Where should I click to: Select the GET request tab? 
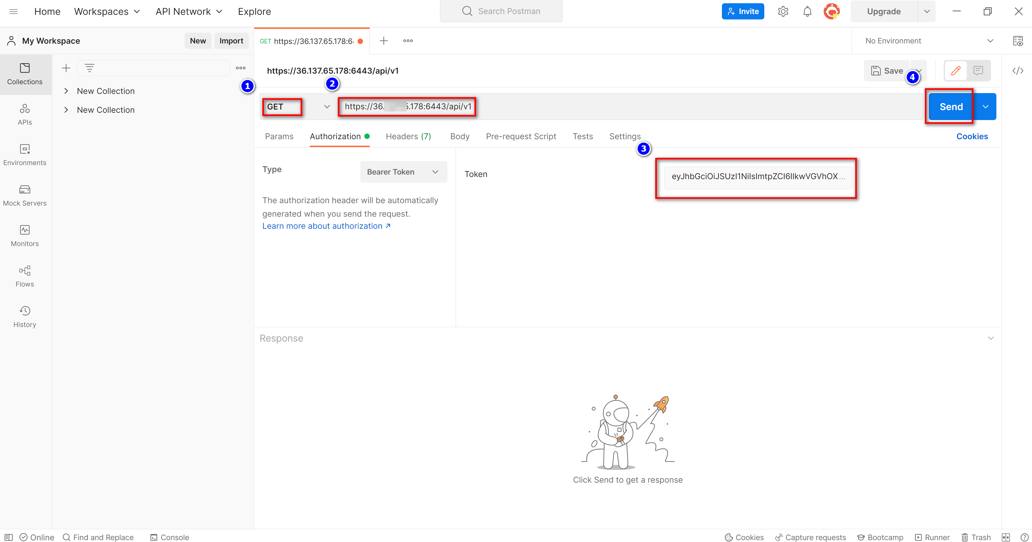(x=312, y=41)
